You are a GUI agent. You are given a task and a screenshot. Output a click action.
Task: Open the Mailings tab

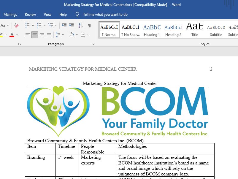pyautogui.click(x=10, y=15)
